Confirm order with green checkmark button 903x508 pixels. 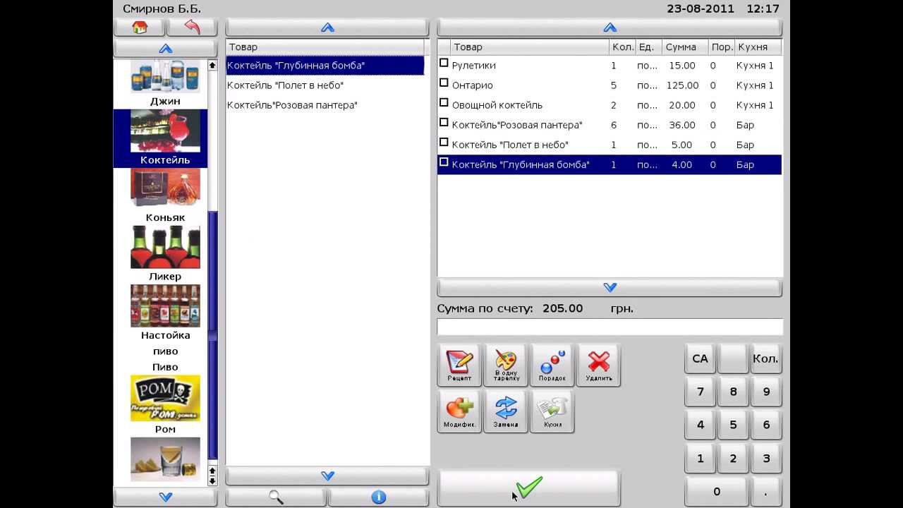(528, 488)
